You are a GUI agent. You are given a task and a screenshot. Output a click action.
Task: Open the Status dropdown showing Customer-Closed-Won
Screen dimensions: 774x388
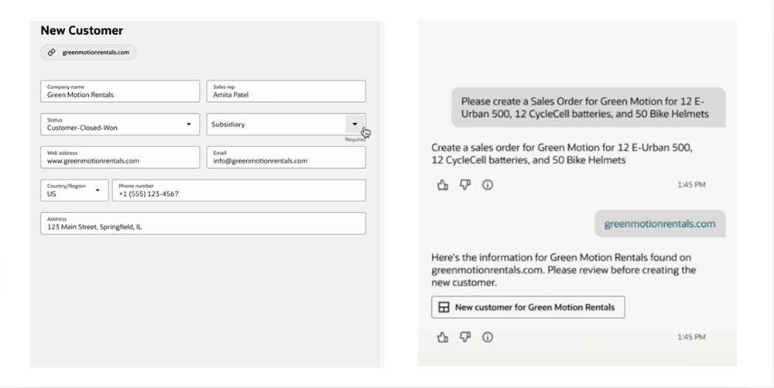pos(188,125)
